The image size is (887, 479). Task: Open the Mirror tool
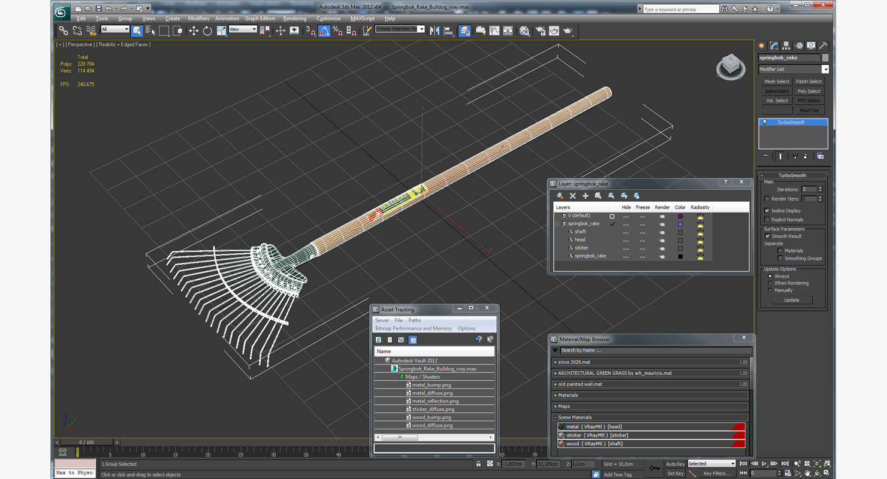coord(435,31)
